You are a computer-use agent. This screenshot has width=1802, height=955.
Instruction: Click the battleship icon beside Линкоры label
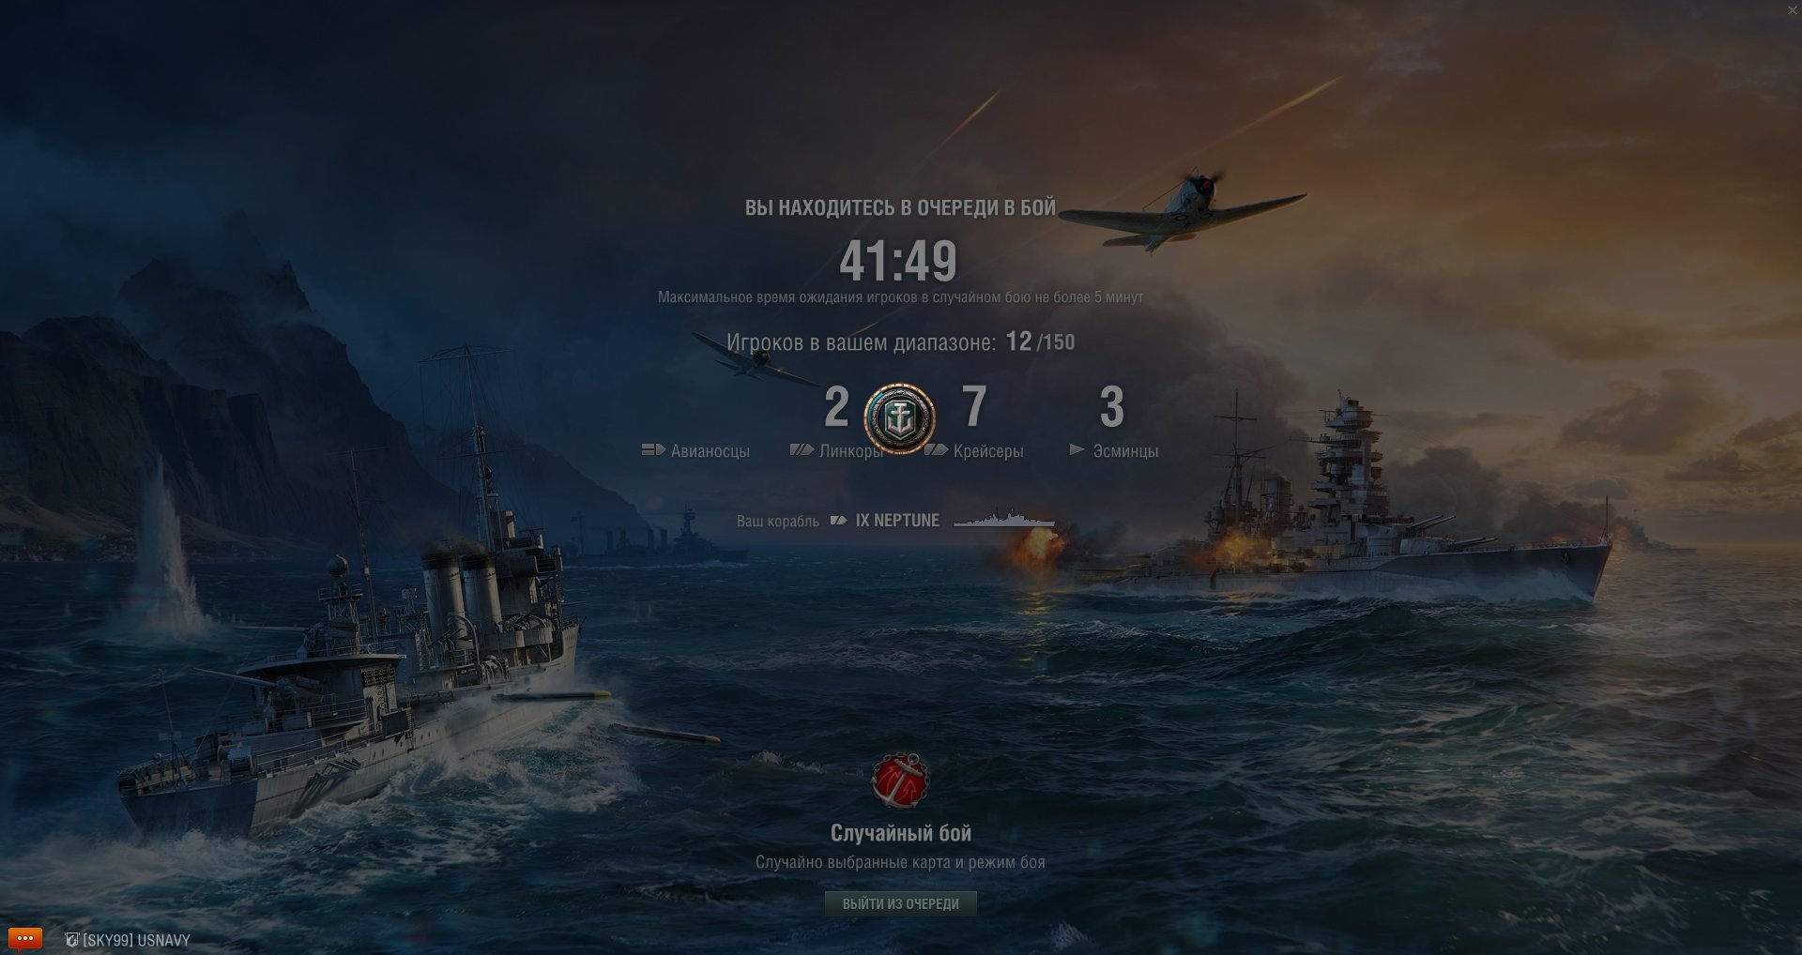click(802, 450)
